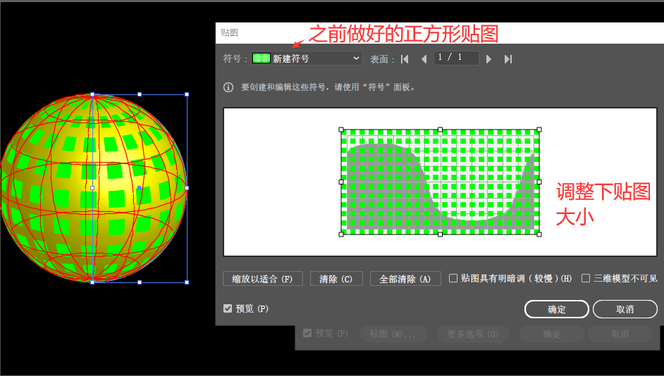Click bottom-center handle of map artwork

[440, 234]
